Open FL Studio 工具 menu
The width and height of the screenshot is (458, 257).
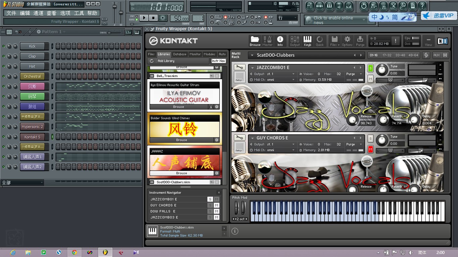pyautogui.click(x=79, y=13)
